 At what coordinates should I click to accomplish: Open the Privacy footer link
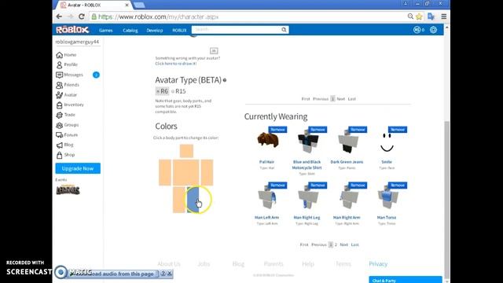tap(378, 264)
